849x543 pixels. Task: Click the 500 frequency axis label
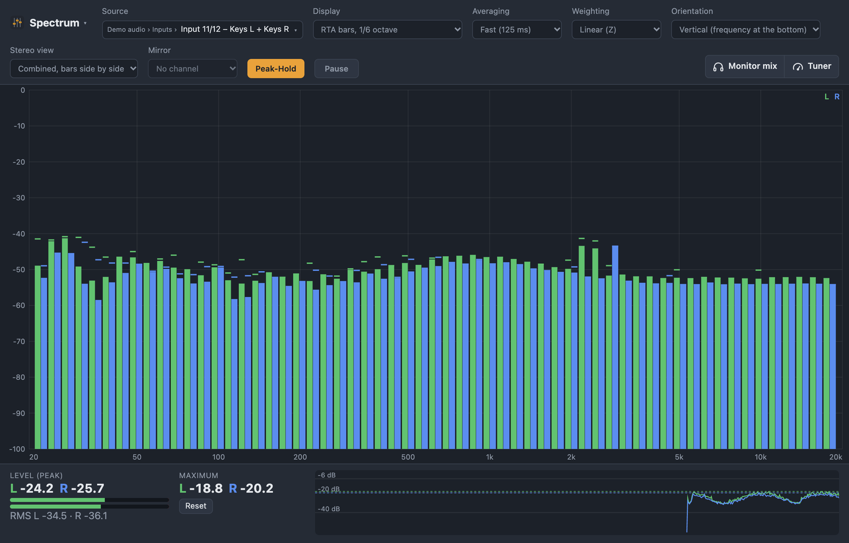click(408, 457)
